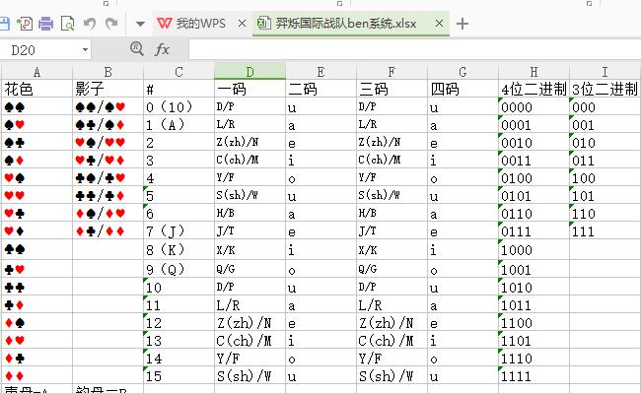Click the 3-bit binary cell 100
Viewport: 641px width, 393px height.
tap(605, 177)
